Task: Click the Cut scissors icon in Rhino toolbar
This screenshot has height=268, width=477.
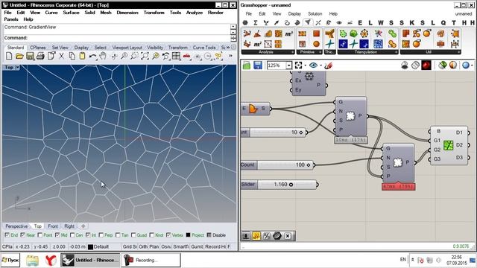Action: [61, 56]
